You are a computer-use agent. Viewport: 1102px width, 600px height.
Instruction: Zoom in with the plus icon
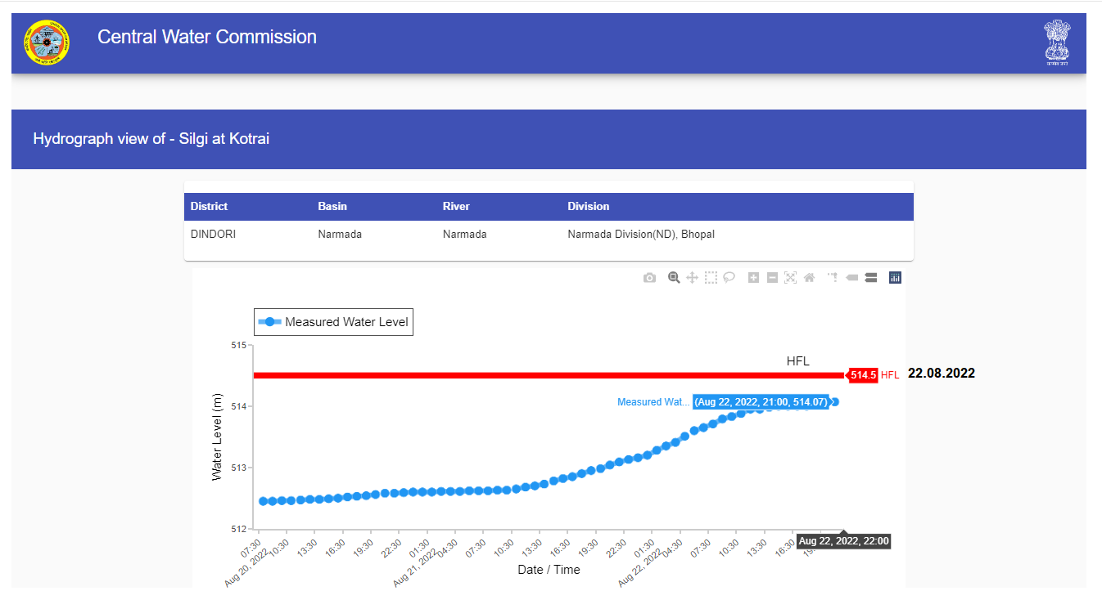754,278
